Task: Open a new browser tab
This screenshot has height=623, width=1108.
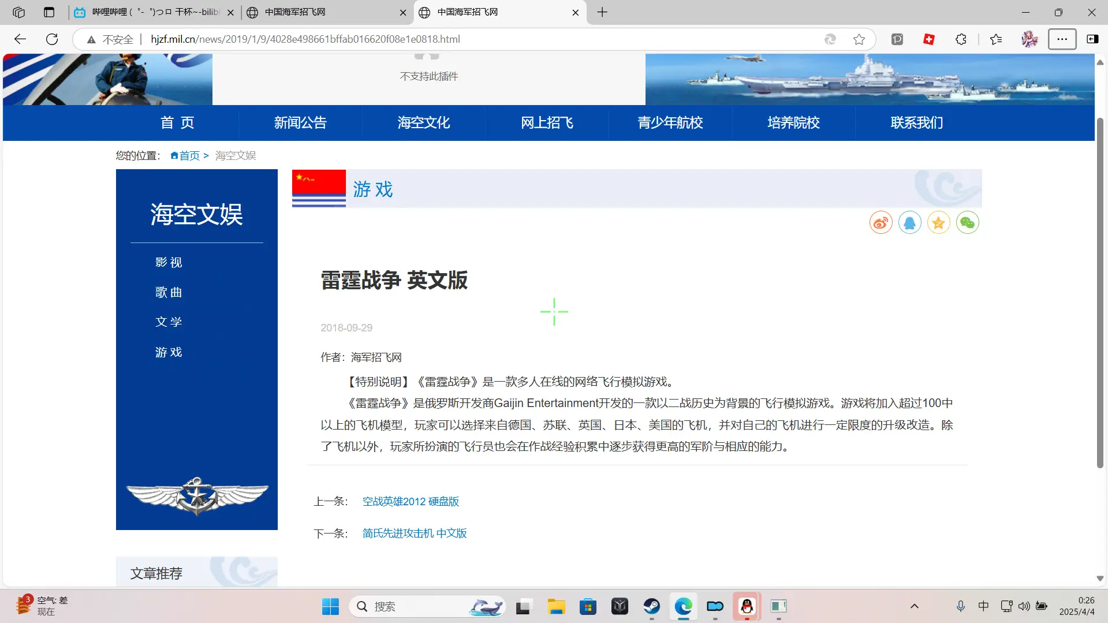Action: (x=602, y=12)
